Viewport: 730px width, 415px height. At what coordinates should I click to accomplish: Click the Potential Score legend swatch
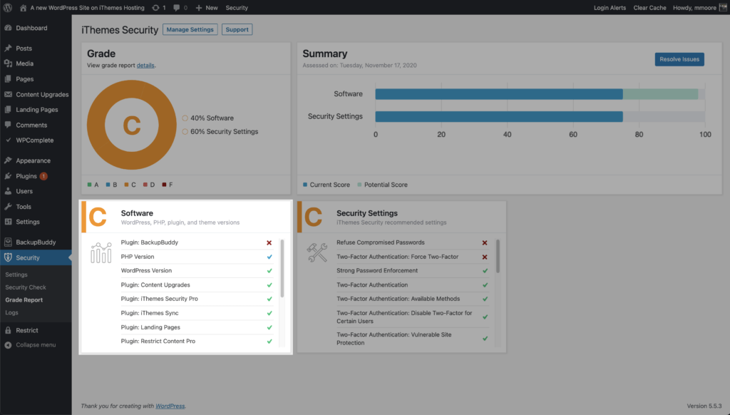(x=359, y=185)
